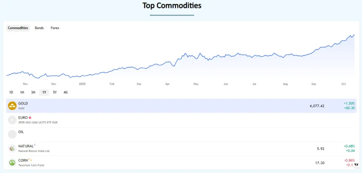
Task: Click the red status dot beside EURO
Action: tap(30, 118)
